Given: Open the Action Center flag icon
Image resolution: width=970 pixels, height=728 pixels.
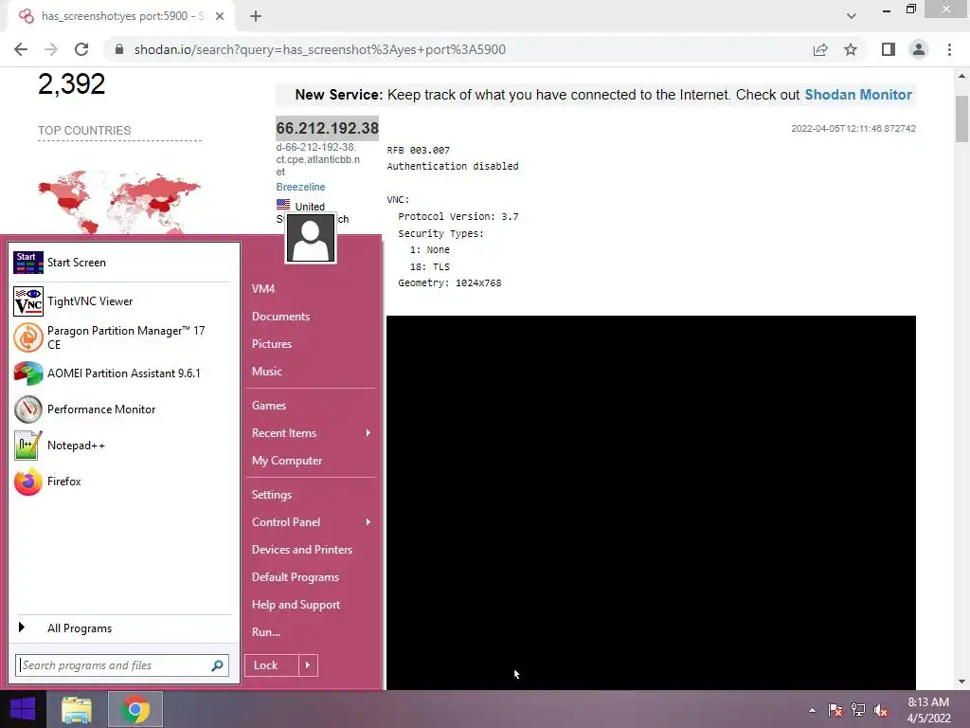Looking at the screenshot, I should click(x=835, y=710).
